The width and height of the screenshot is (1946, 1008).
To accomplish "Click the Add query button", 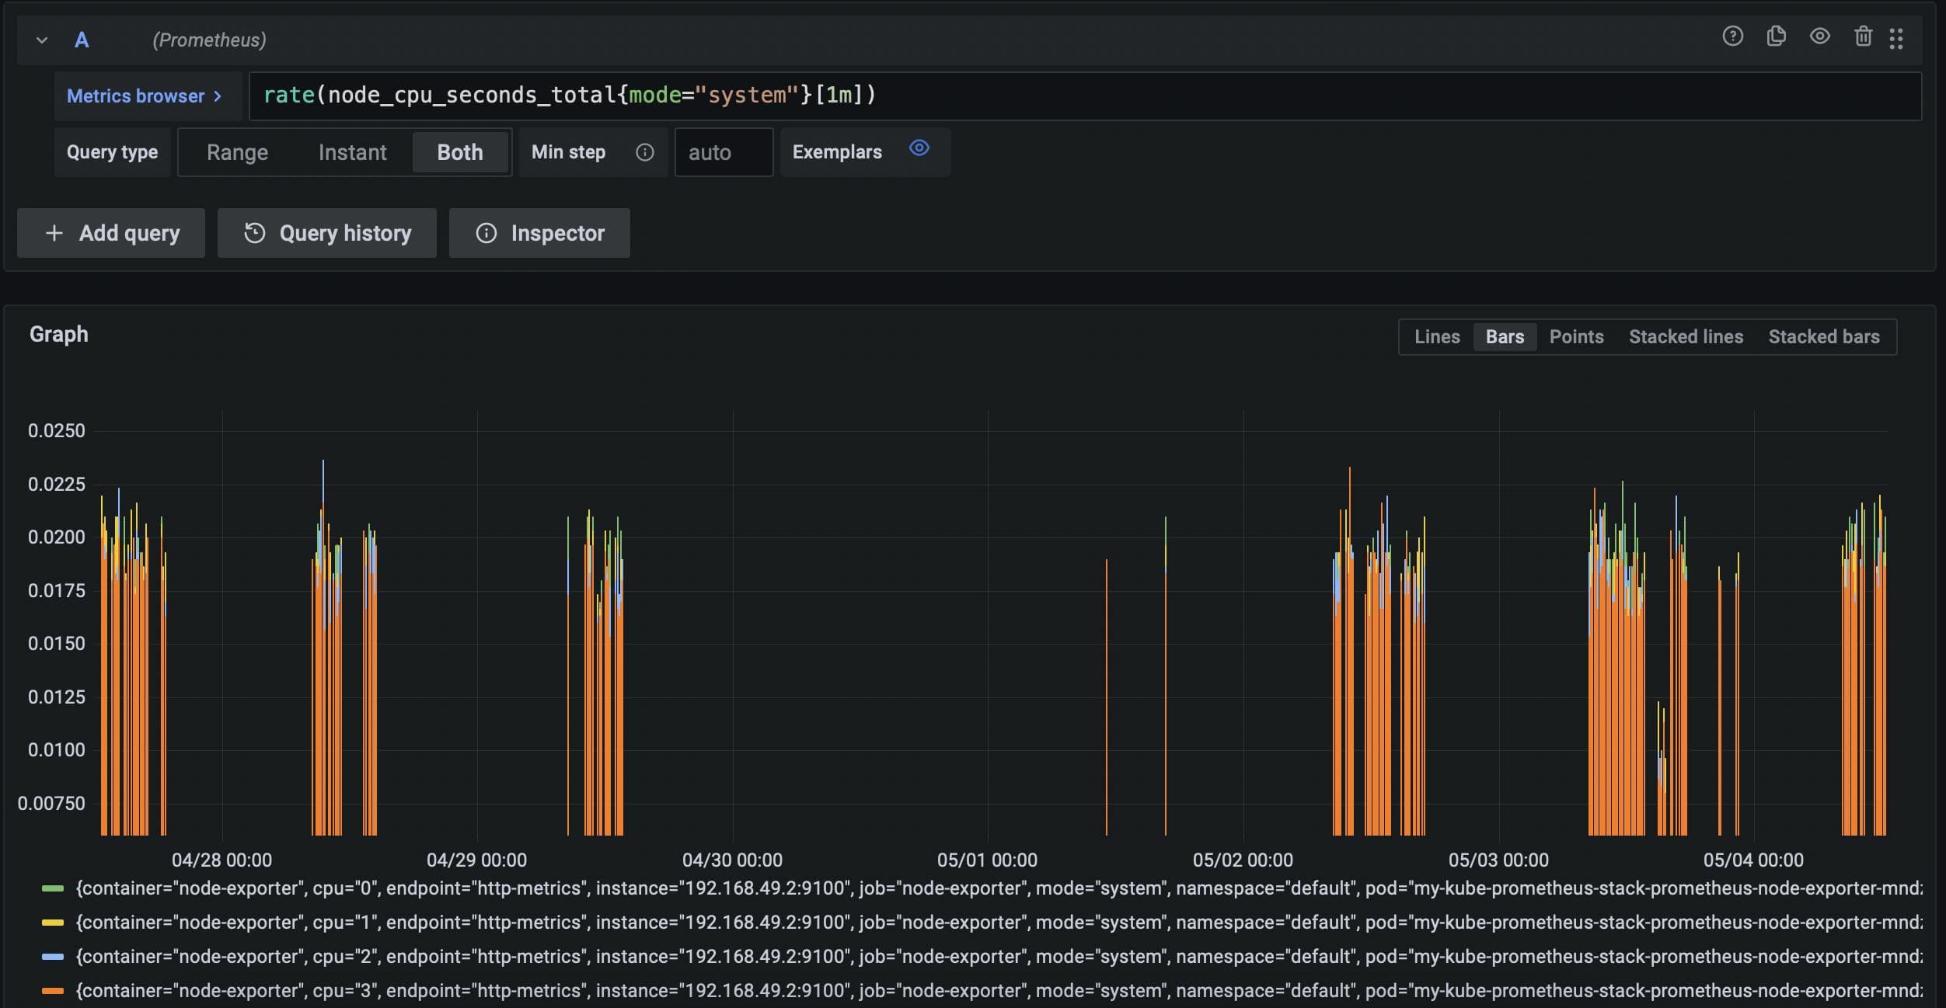I will coord(110,233).
